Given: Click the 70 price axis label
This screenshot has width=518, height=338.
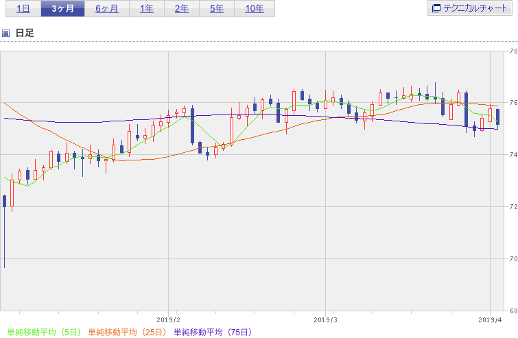Looking at the screenshot, I should point(513,258).
